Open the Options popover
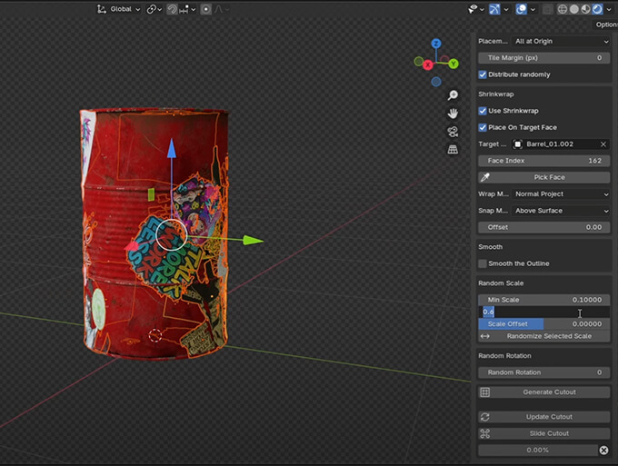Image resolution: width=618 pixels, height=466 pixels. (606, 25)
